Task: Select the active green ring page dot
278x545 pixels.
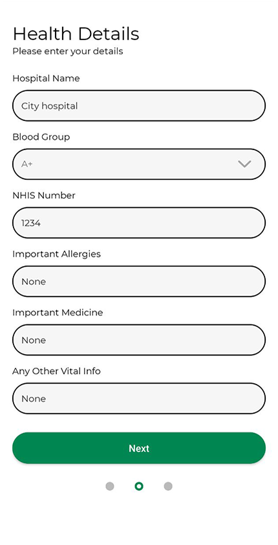Action: (x=139, y=486)
